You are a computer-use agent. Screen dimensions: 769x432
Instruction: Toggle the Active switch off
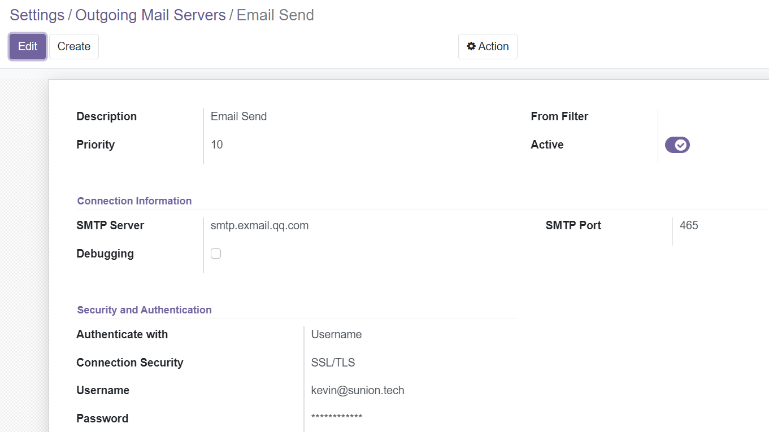[x=677, y=145]
